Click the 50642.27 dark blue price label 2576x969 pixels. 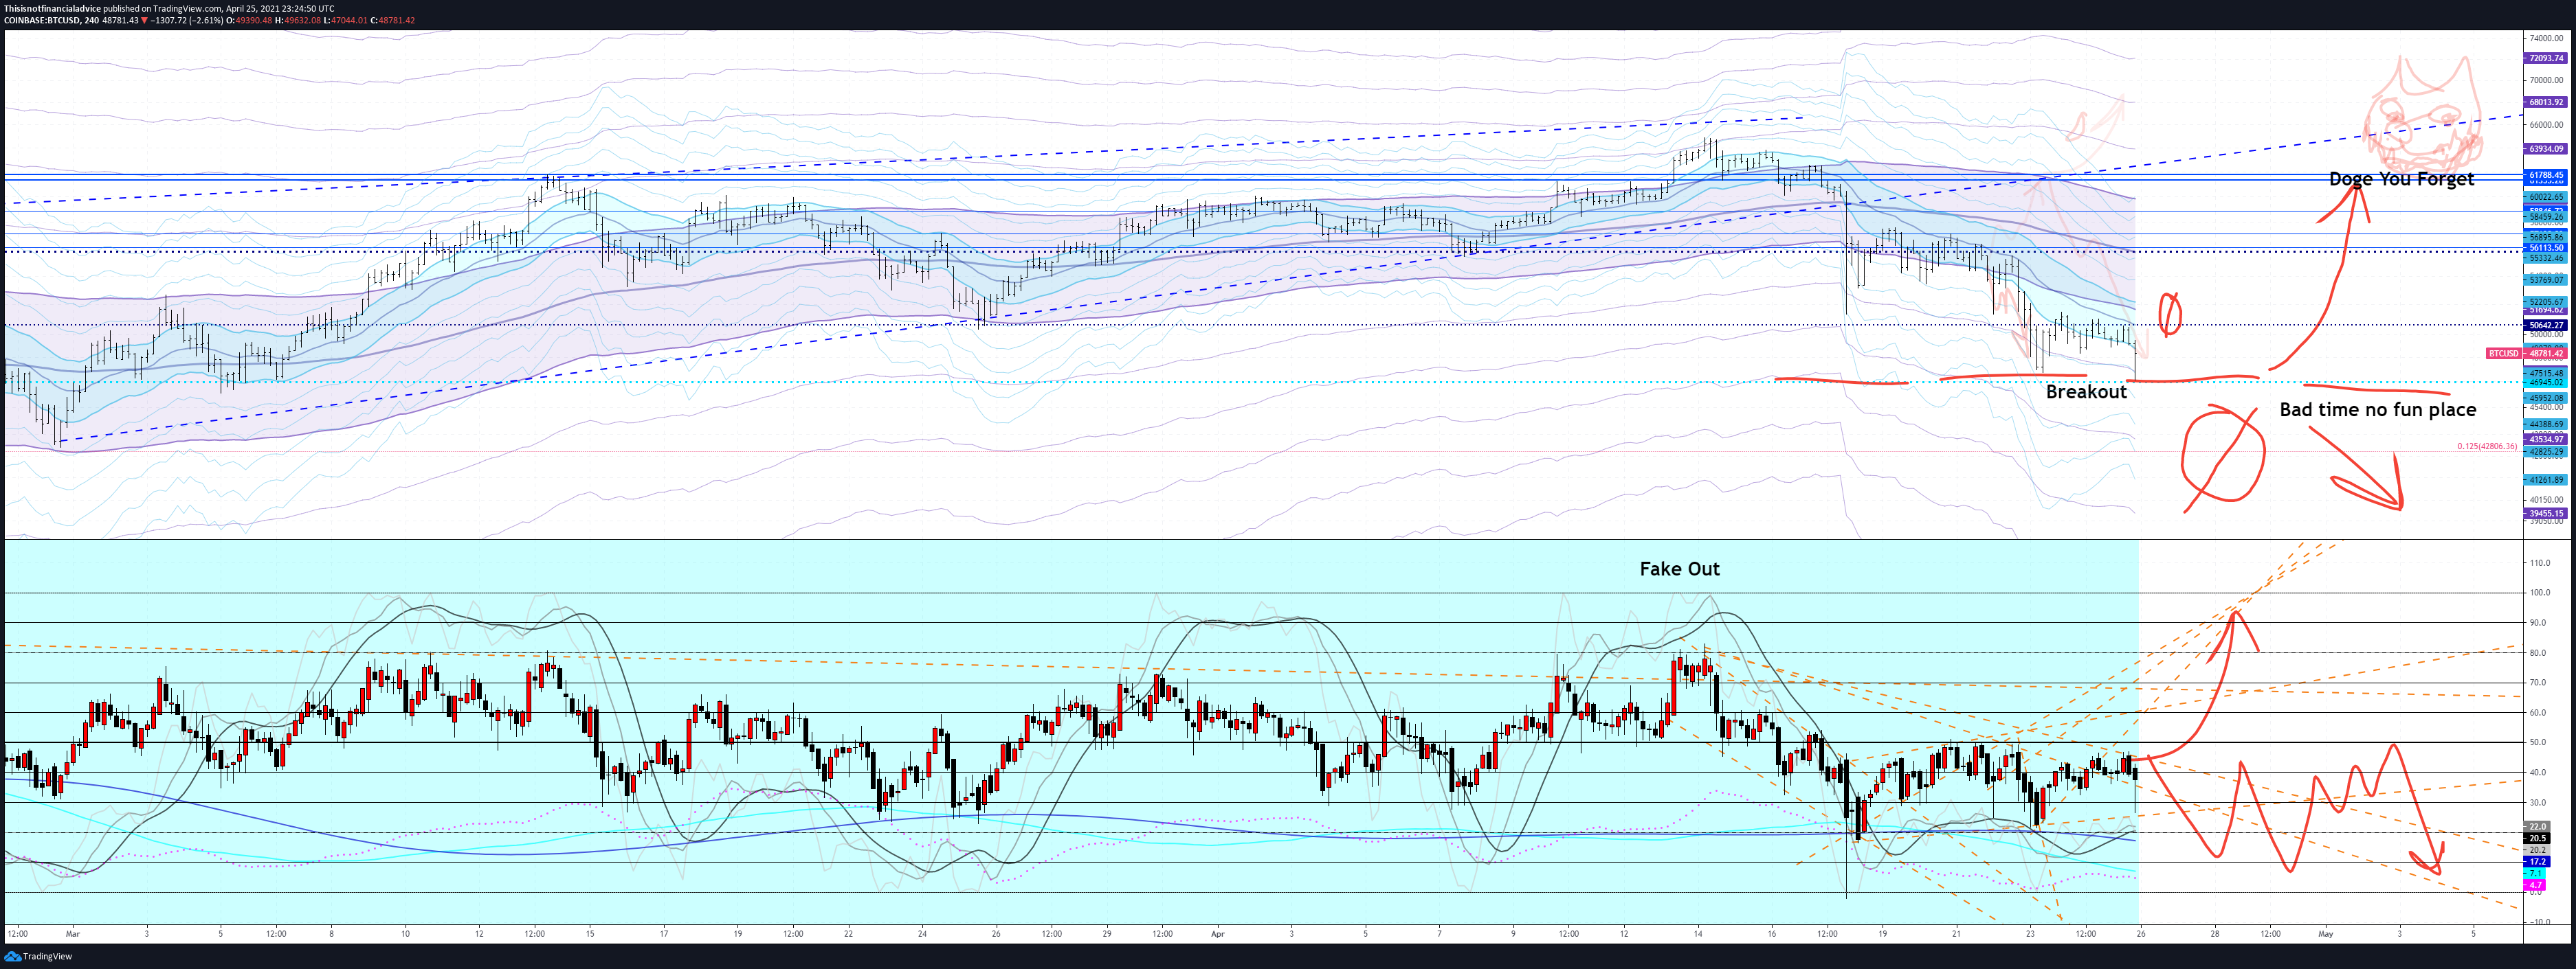(2546, 325)
